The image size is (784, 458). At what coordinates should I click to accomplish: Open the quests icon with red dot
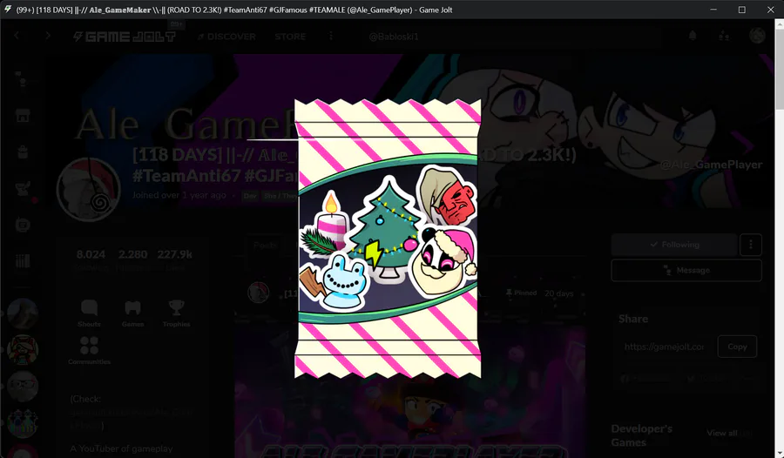24,190
